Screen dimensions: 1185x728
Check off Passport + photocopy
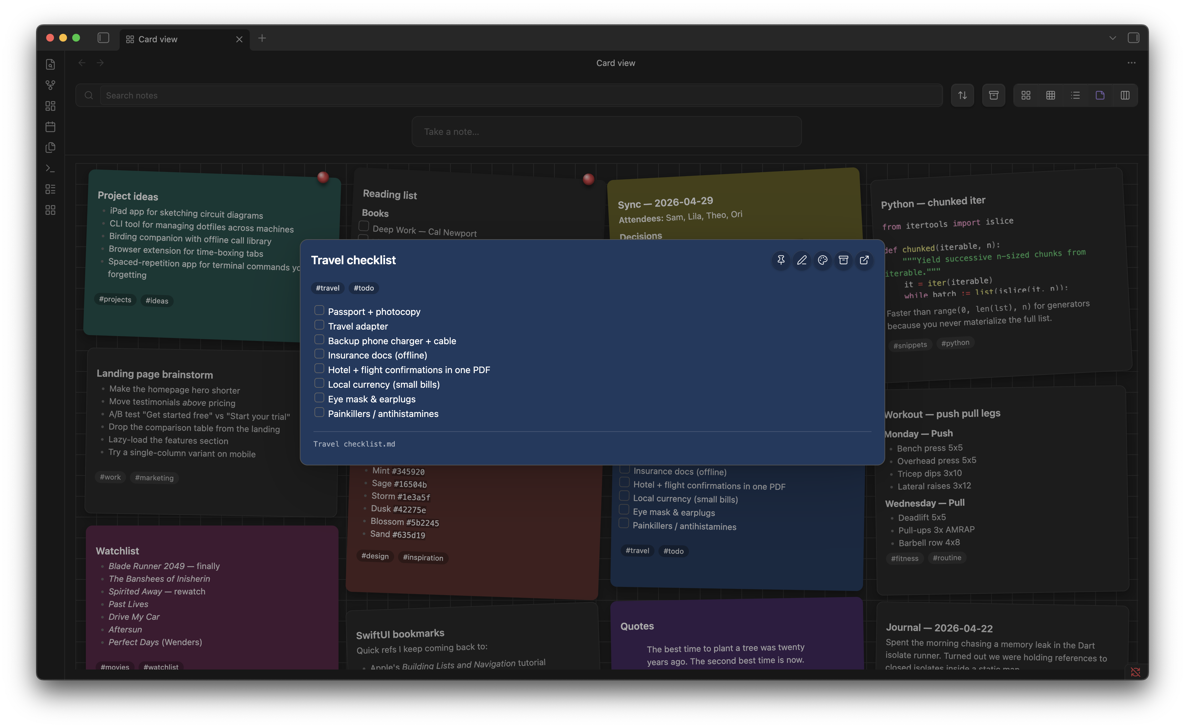click(319, 310)
